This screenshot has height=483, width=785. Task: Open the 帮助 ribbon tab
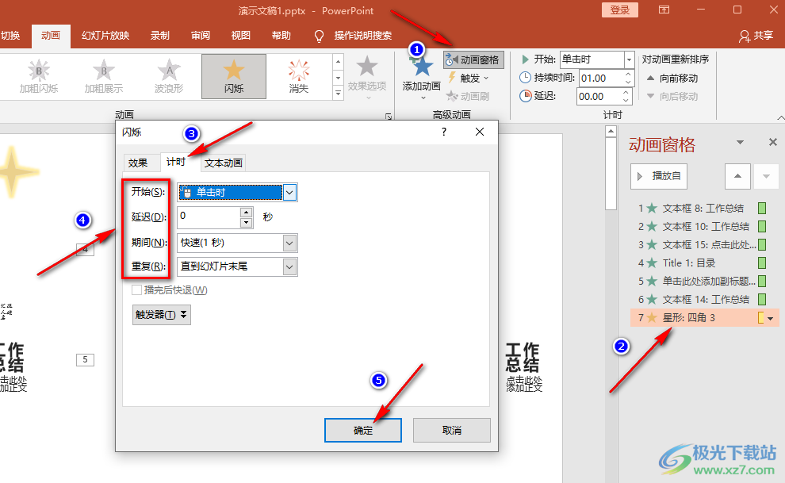coord(281,36)
